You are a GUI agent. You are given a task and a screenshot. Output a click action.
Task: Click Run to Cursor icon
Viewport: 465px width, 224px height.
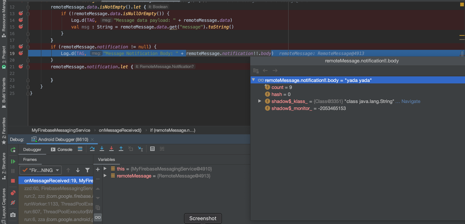coord(140,149)
